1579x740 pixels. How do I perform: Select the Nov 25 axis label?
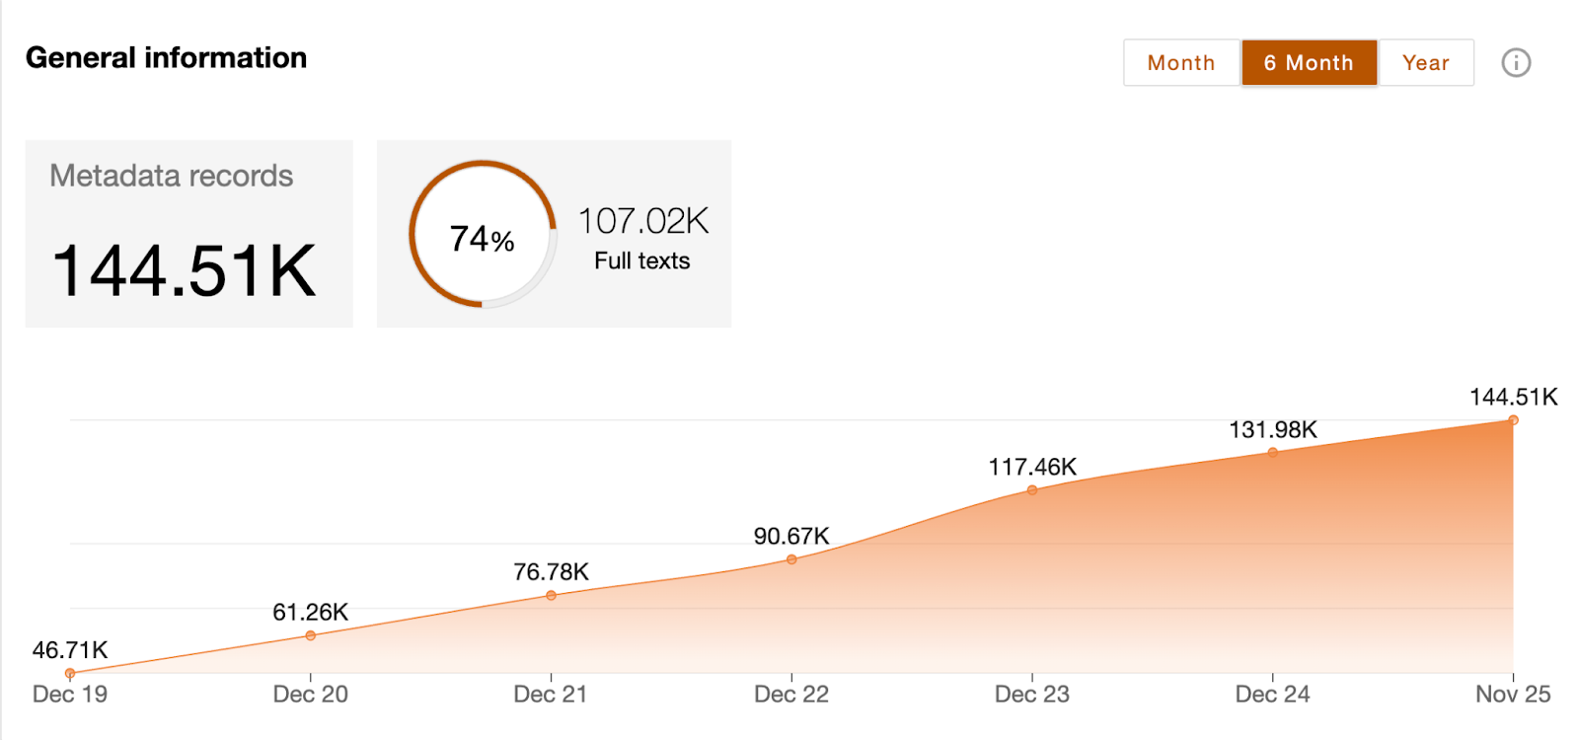[x=1513, y=695]
